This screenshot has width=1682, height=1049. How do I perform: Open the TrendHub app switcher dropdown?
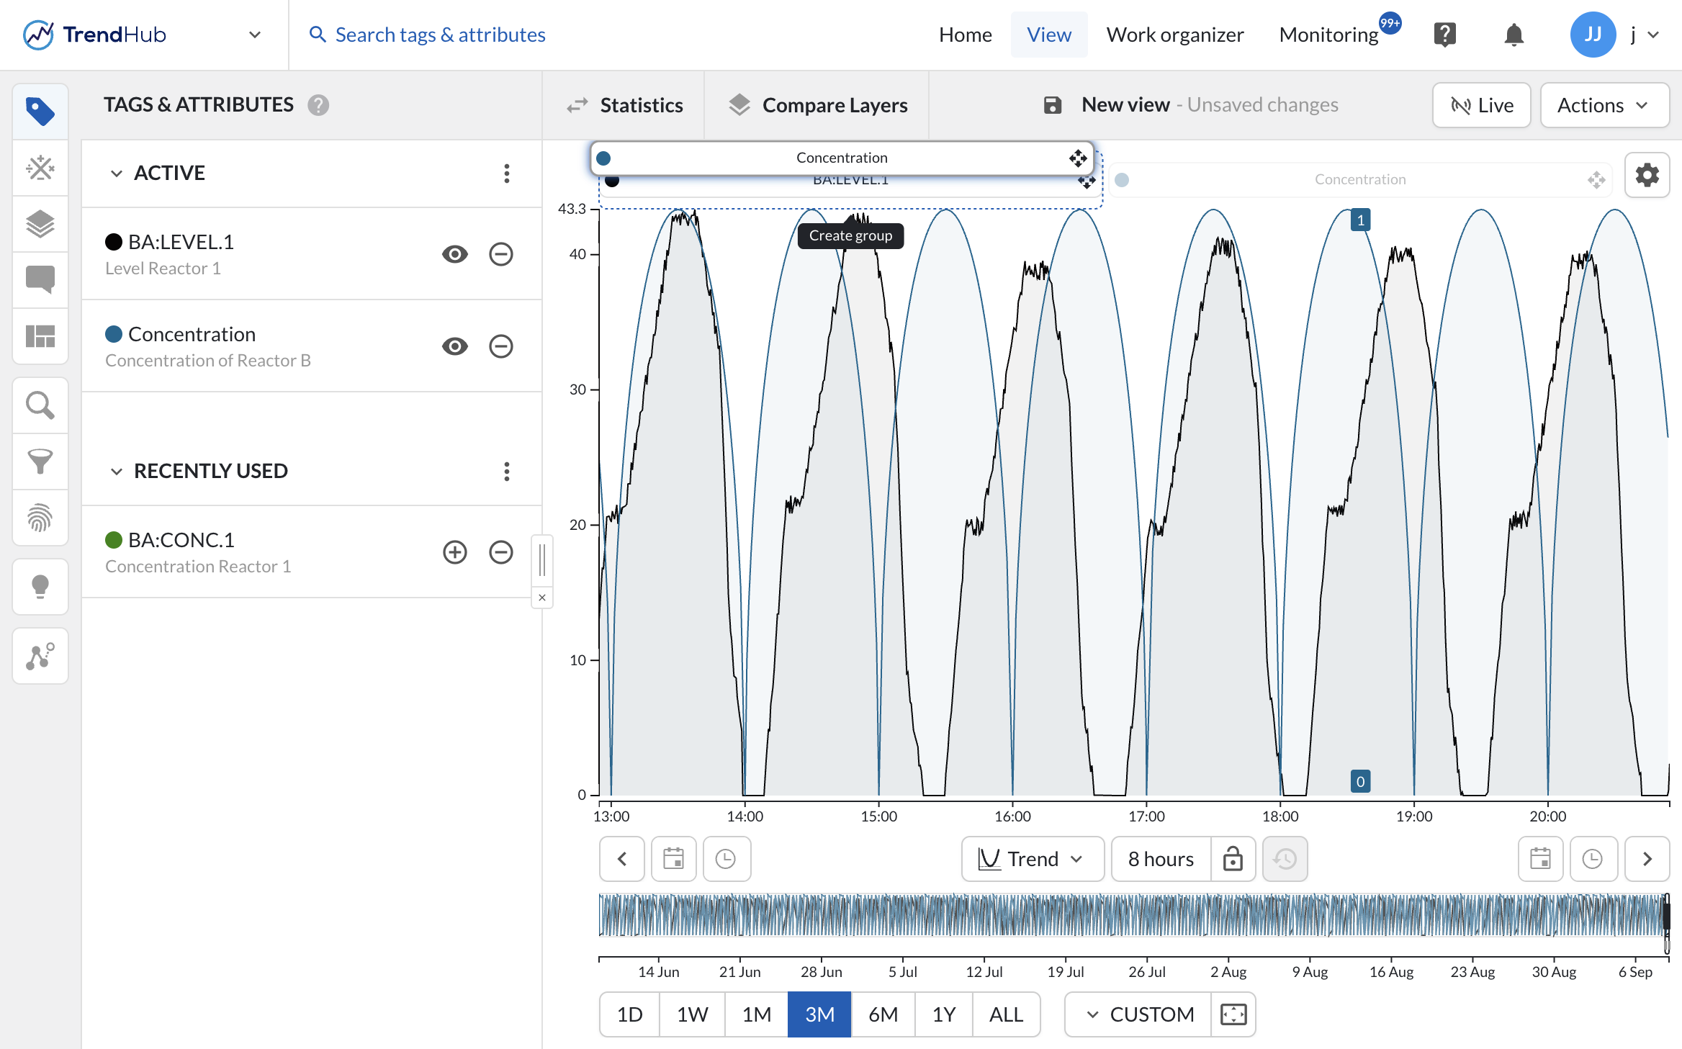[x=255, y=35]
